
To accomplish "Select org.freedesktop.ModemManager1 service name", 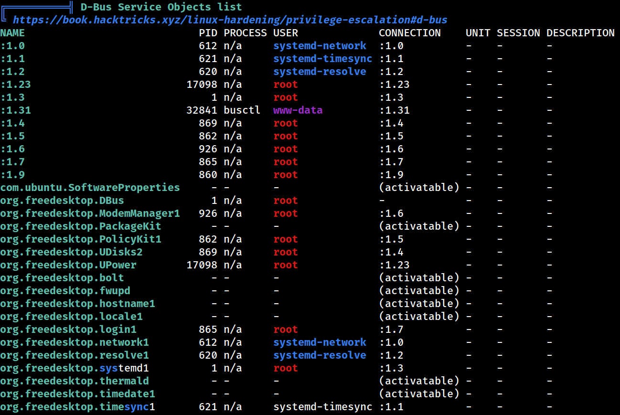I will [x=90, y=213].
